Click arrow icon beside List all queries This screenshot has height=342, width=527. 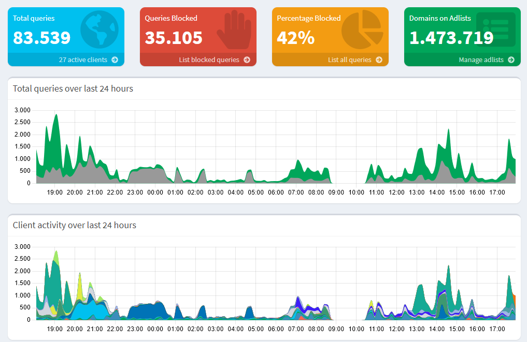(x=379, y=60)
